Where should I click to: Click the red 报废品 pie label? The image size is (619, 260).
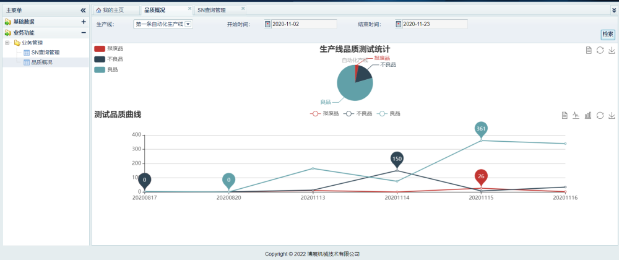[x=382, y=58]
